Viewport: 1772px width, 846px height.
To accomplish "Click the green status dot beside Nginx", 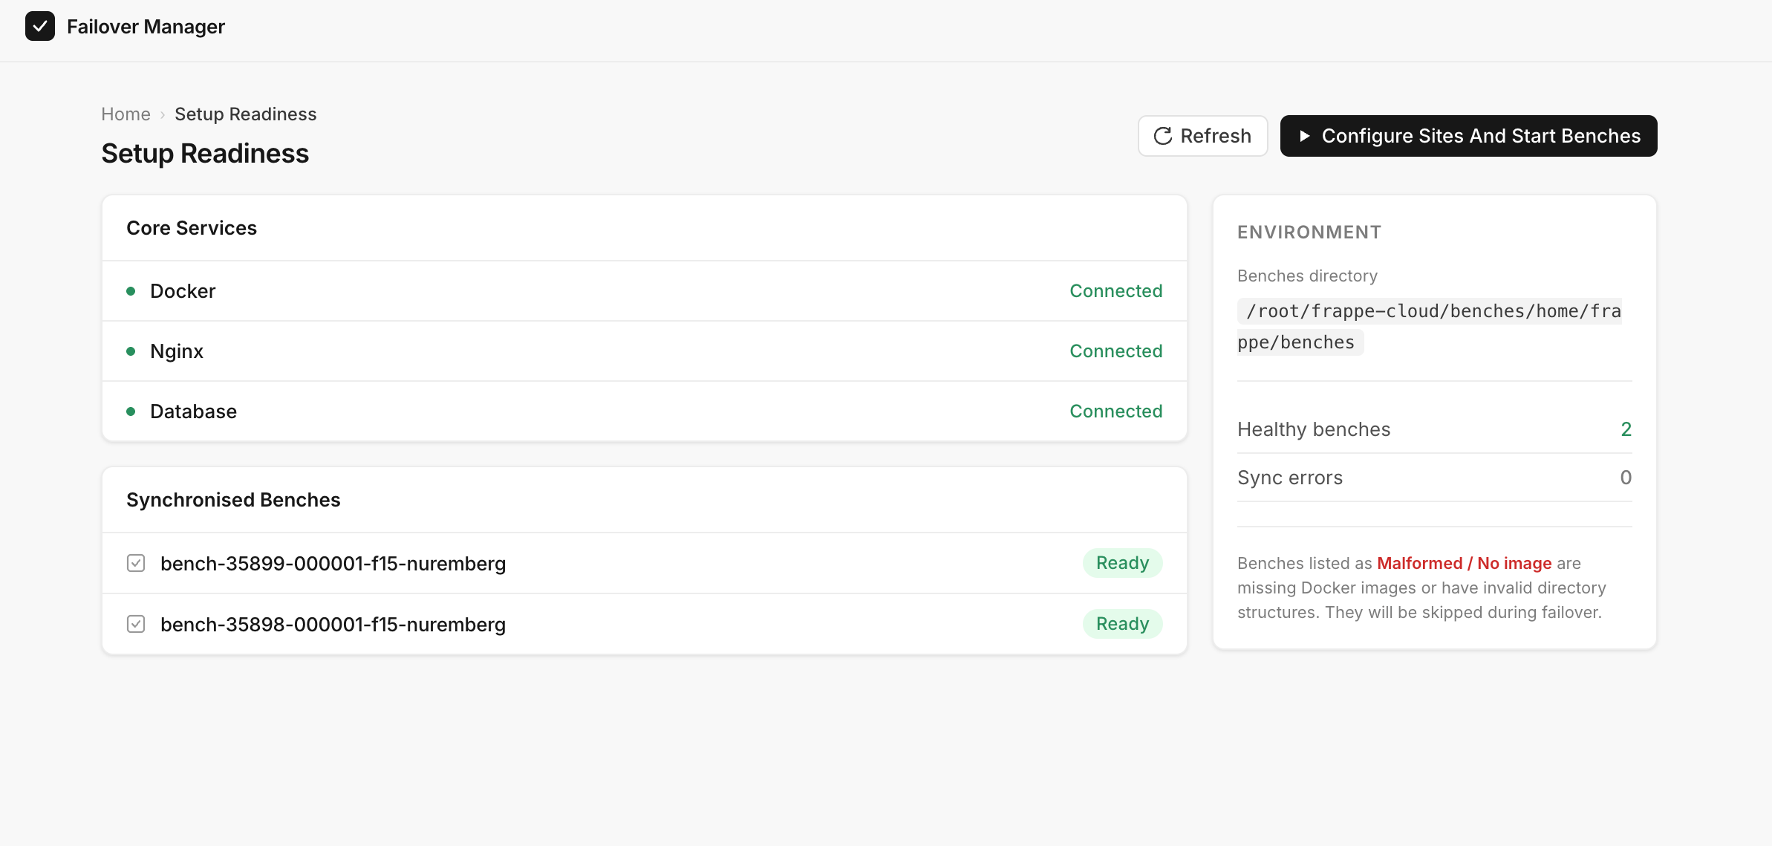I will [x=131, y=351].
